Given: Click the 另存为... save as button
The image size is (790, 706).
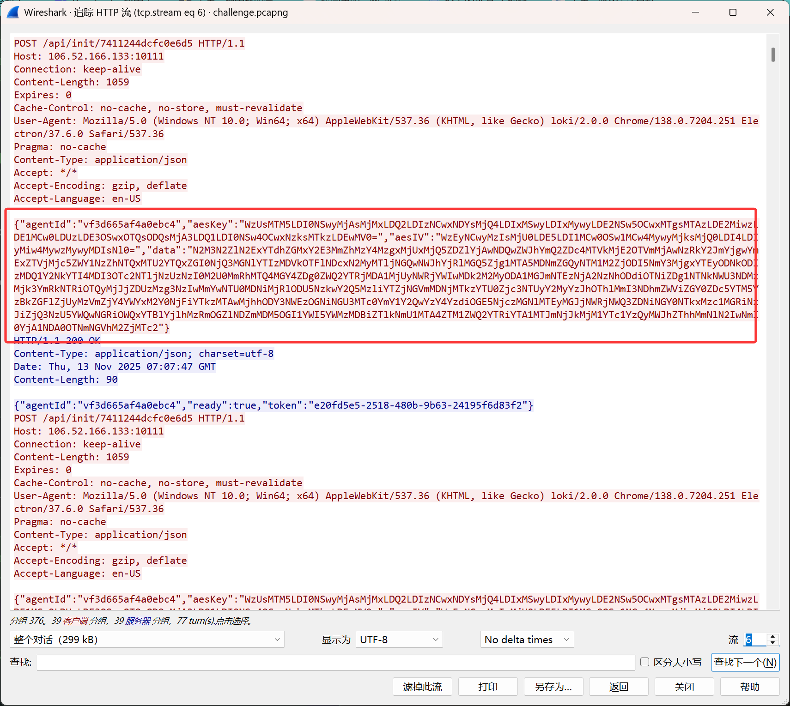Looking at the screenshot, I should [553, 687].
